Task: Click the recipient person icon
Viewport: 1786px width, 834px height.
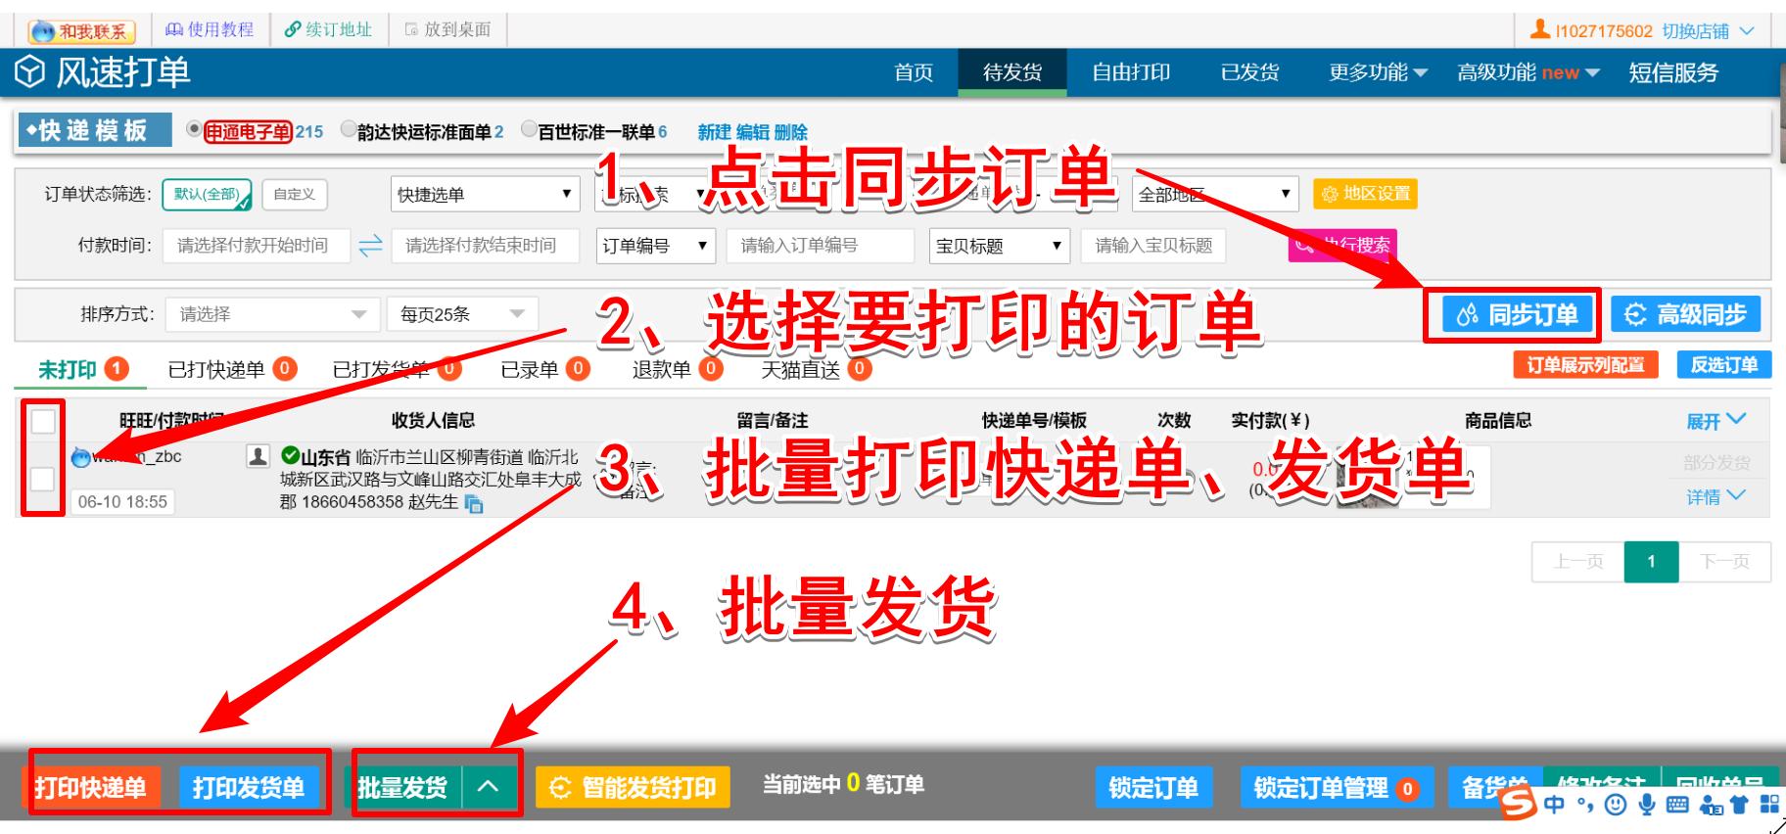Action: coord(258,456)
